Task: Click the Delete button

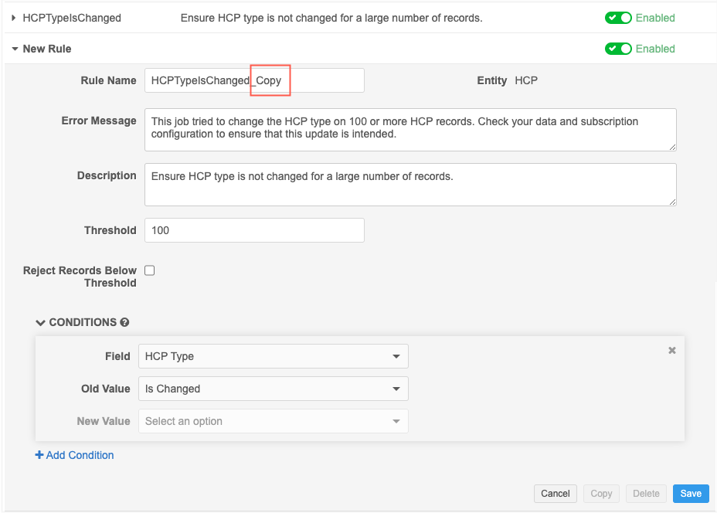Action: coord(646,494)
